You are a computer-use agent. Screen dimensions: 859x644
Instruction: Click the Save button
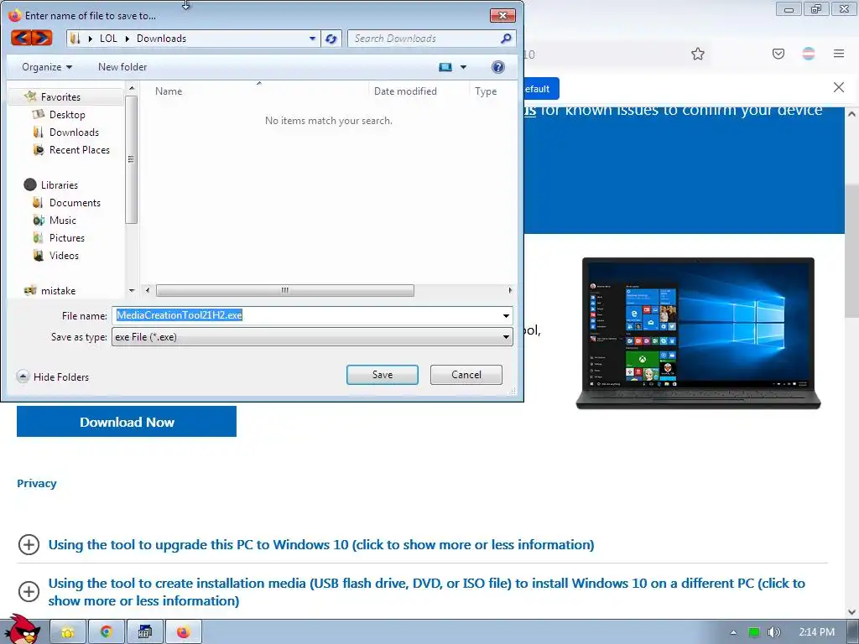[x=383, y=375]
